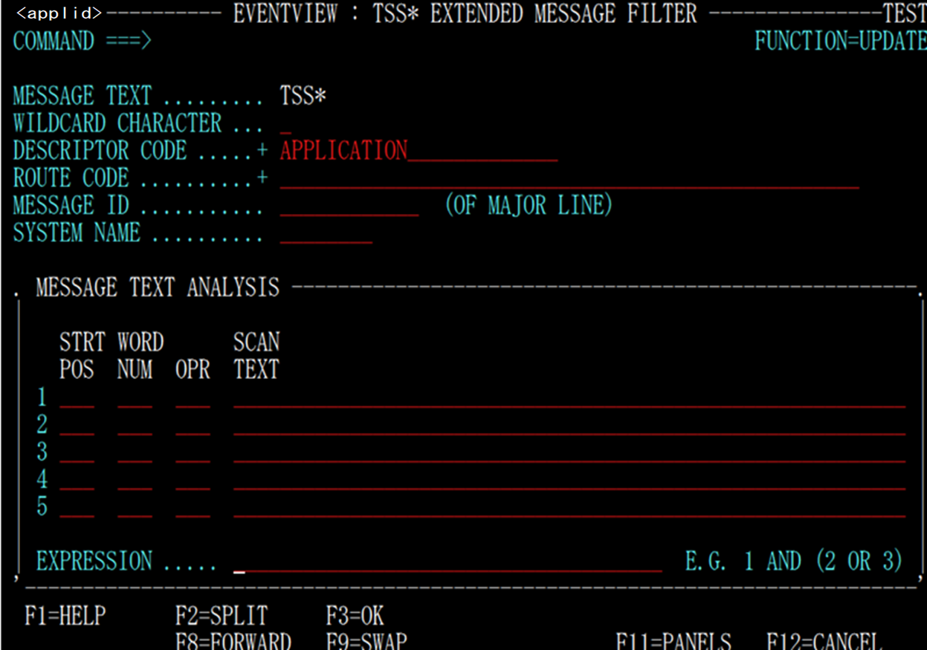The width and height of the screenshot is (927, 650).
Task: Click the <applid> text in title line
Action: (59, 13)
